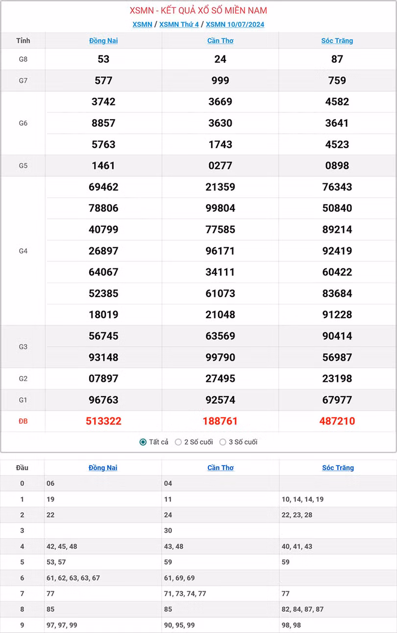Choose the '3 Số cuối' radio option

(x=223, y=442)
